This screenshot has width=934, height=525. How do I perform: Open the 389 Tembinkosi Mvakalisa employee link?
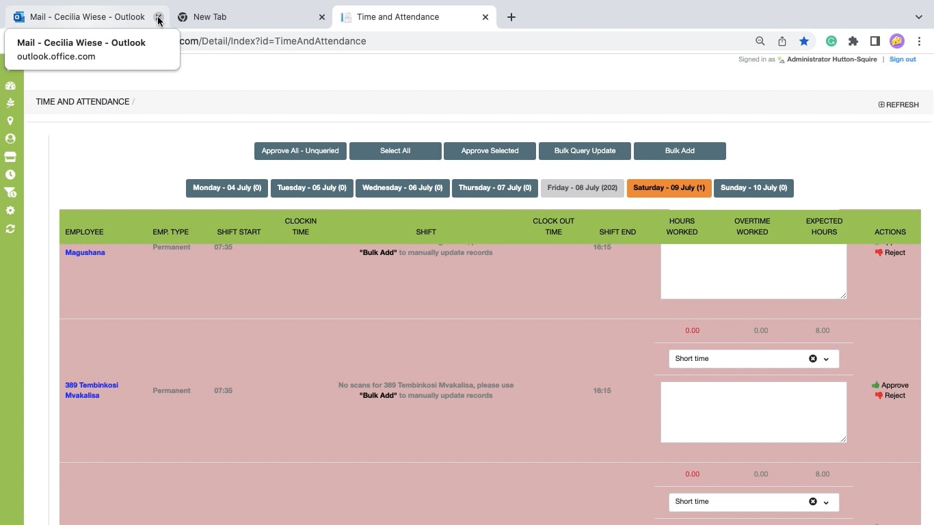click(92, 390)
